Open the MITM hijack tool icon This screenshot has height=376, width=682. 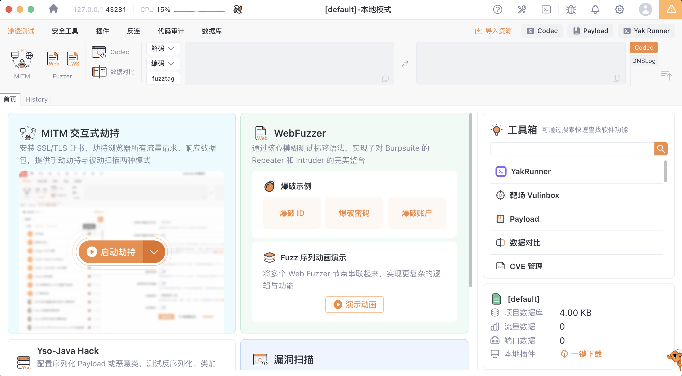(22, 59)
